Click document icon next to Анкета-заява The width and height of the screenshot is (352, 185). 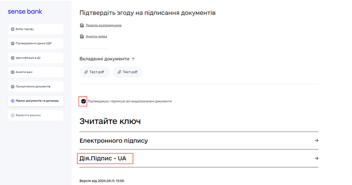[82, 37]
